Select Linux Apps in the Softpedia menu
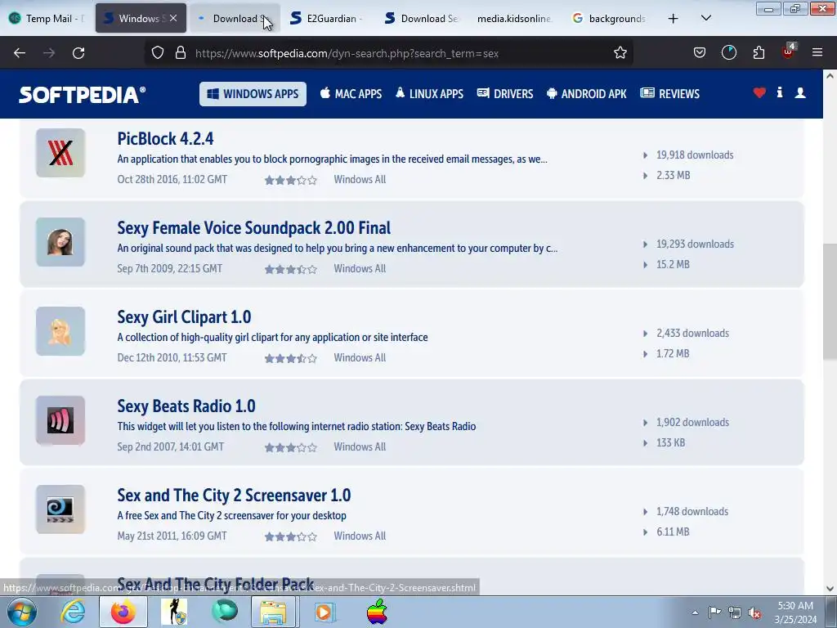 tap(429, 94)
